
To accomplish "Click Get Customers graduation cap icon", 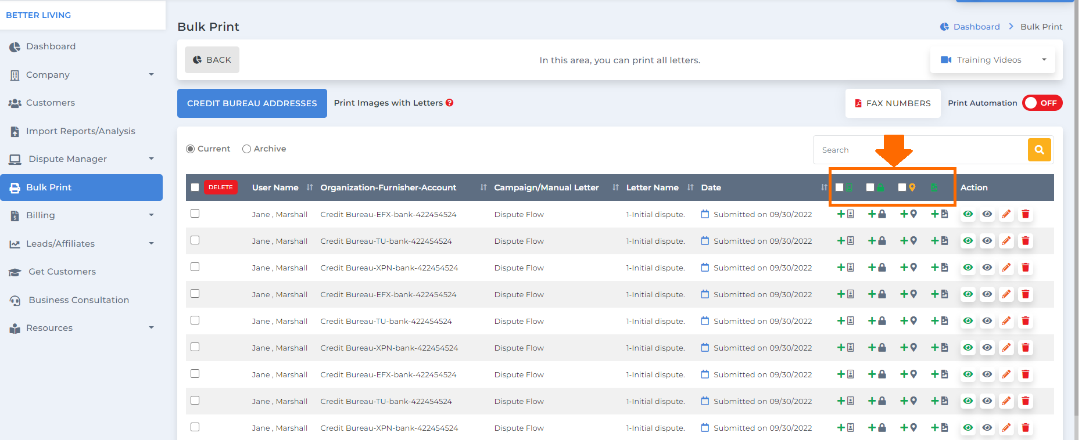I will (15, 272).
